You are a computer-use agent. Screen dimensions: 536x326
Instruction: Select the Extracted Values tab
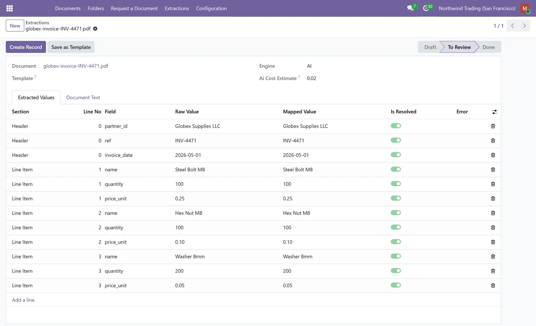pos(36,97)
